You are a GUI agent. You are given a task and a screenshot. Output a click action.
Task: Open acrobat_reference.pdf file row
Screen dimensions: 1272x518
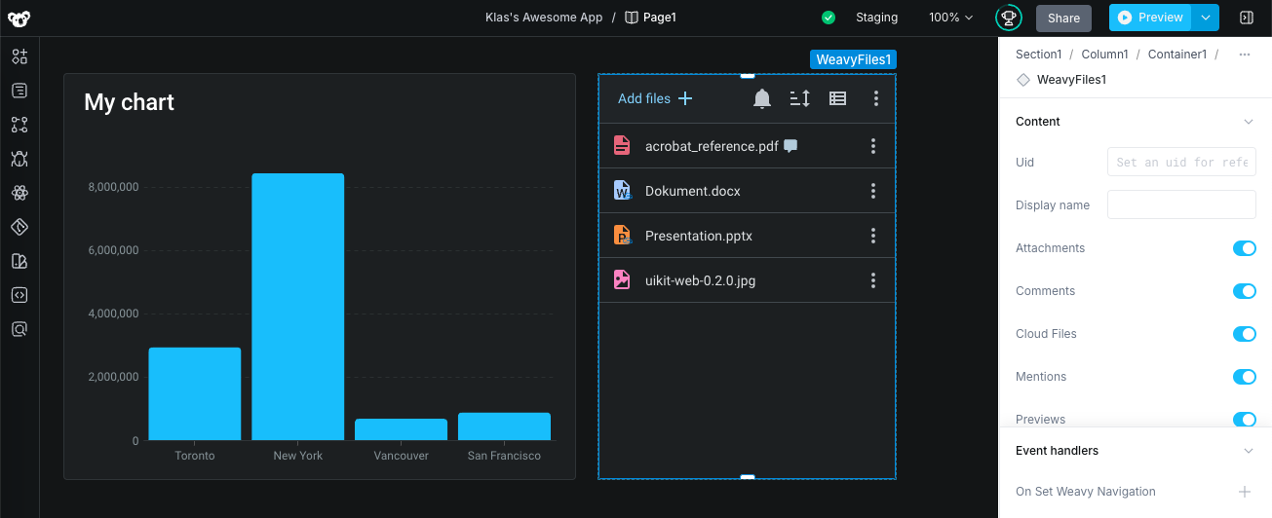coord(747,146)
